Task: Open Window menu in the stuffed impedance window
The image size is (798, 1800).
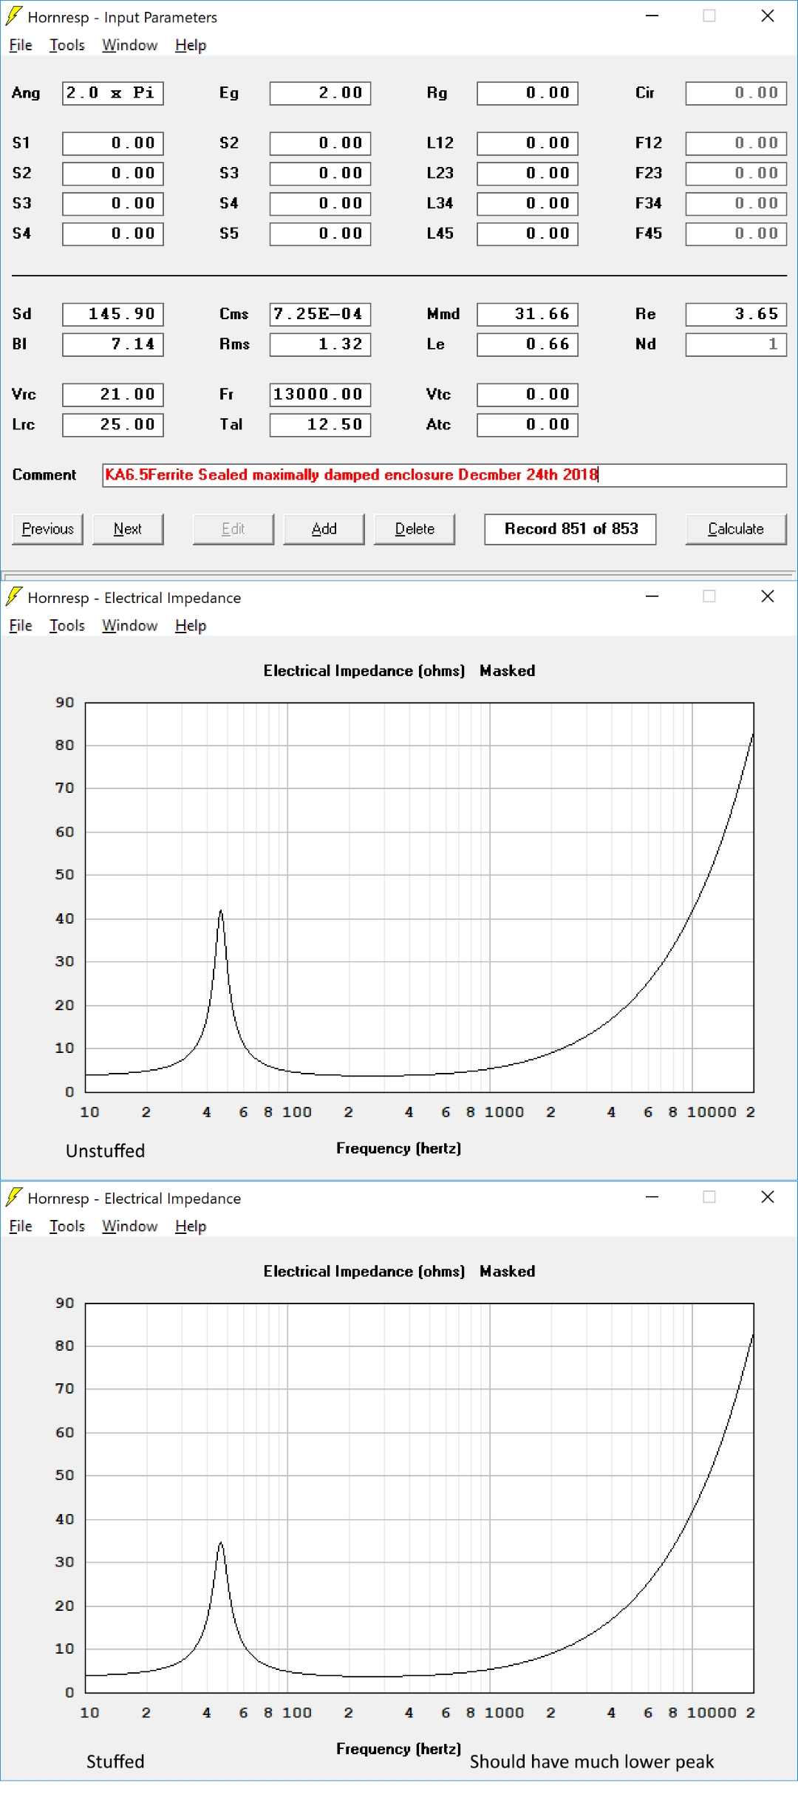Action: pos(130,1227)
